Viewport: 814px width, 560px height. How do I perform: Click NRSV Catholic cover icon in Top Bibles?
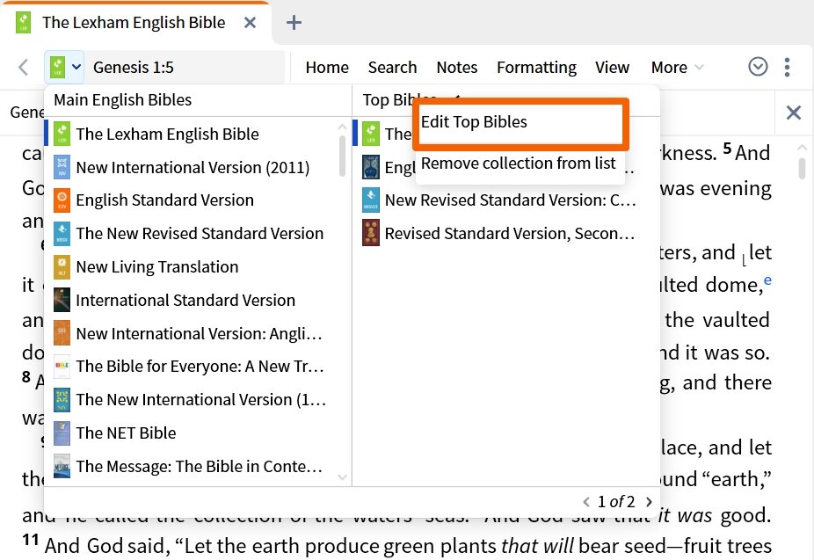click(371, 200)
